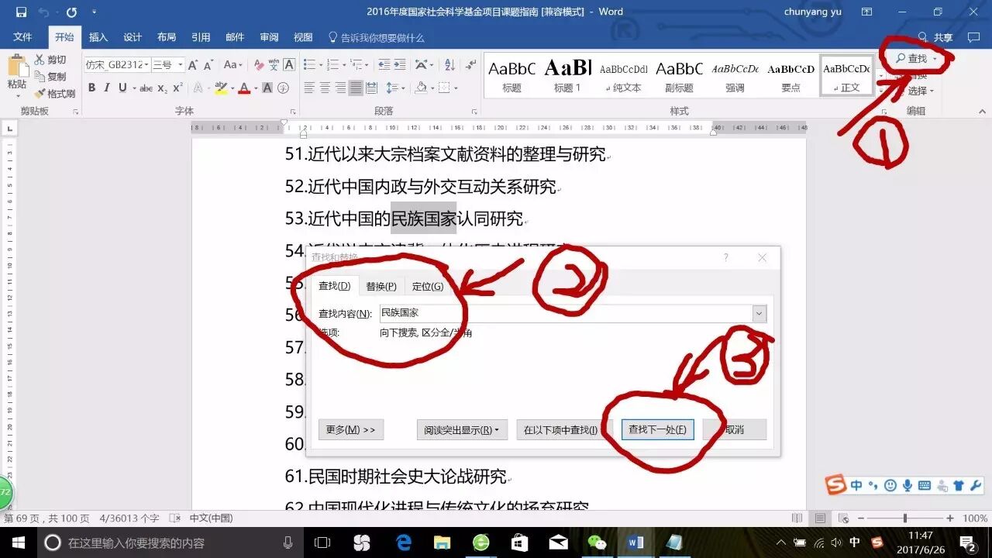The height and width of the screenshot is (558, 992).
Task: Switch to the 替换(P) dialog tab
Action: [x=381, y=286]
